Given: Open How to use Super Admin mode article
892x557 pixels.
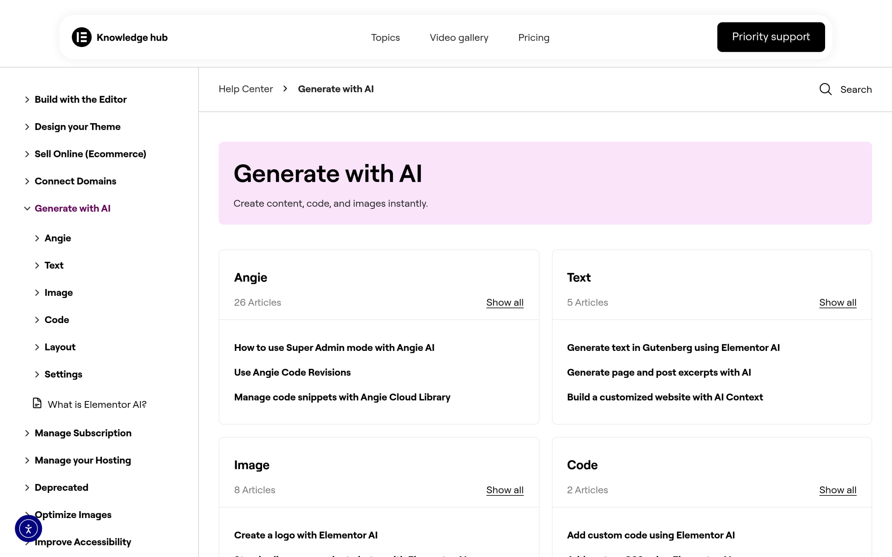Looking at the screenshot, I should coord(334,348).
